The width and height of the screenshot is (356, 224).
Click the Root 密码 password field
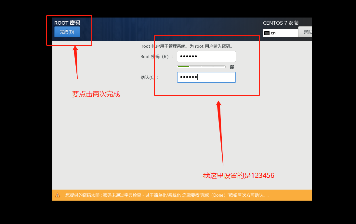tap(206, 56)
